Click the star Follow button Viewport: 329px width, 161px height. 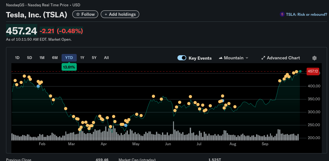85,14
